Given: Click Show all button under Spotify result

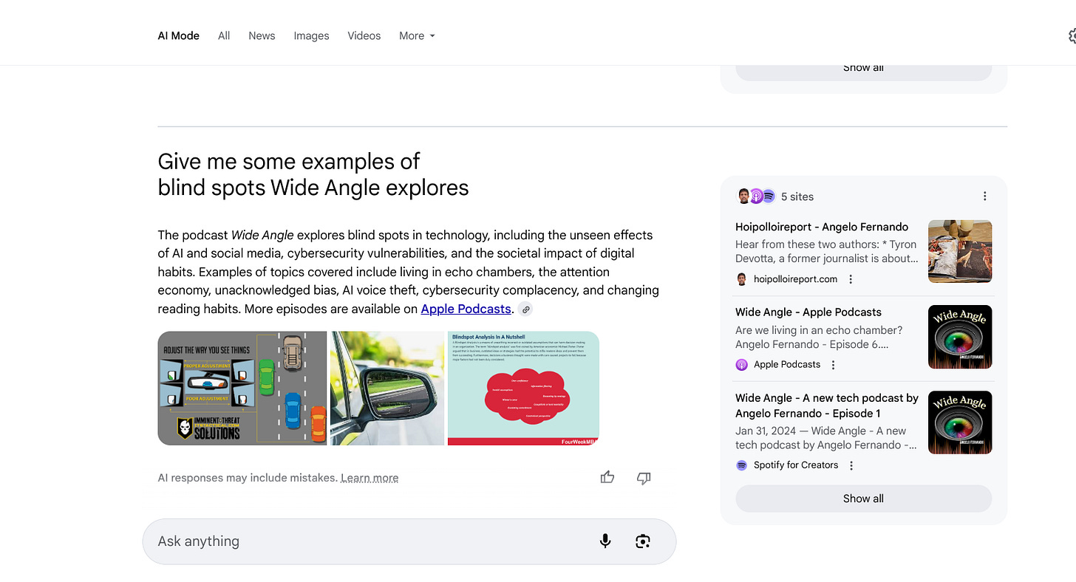Looking at the screenshot, I should point(863,499).
